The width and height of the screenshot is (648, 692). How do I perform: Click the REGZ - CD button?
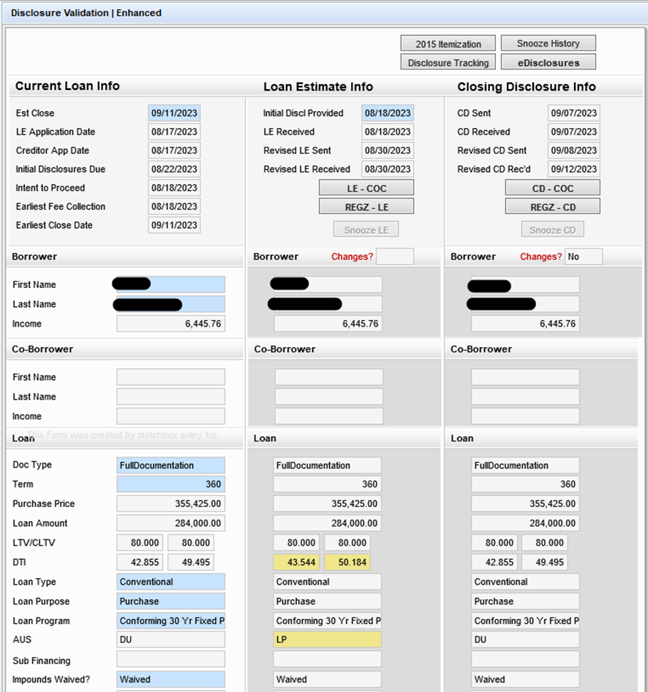point(552,207)
